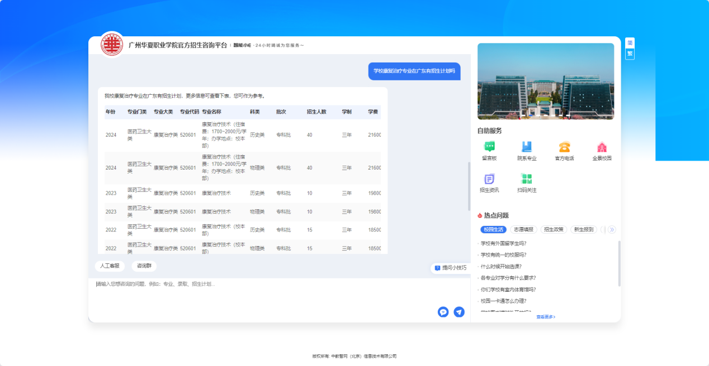Open question 学校有统一的校服吗?
709x366 pixels.
(x=503, y=255)
